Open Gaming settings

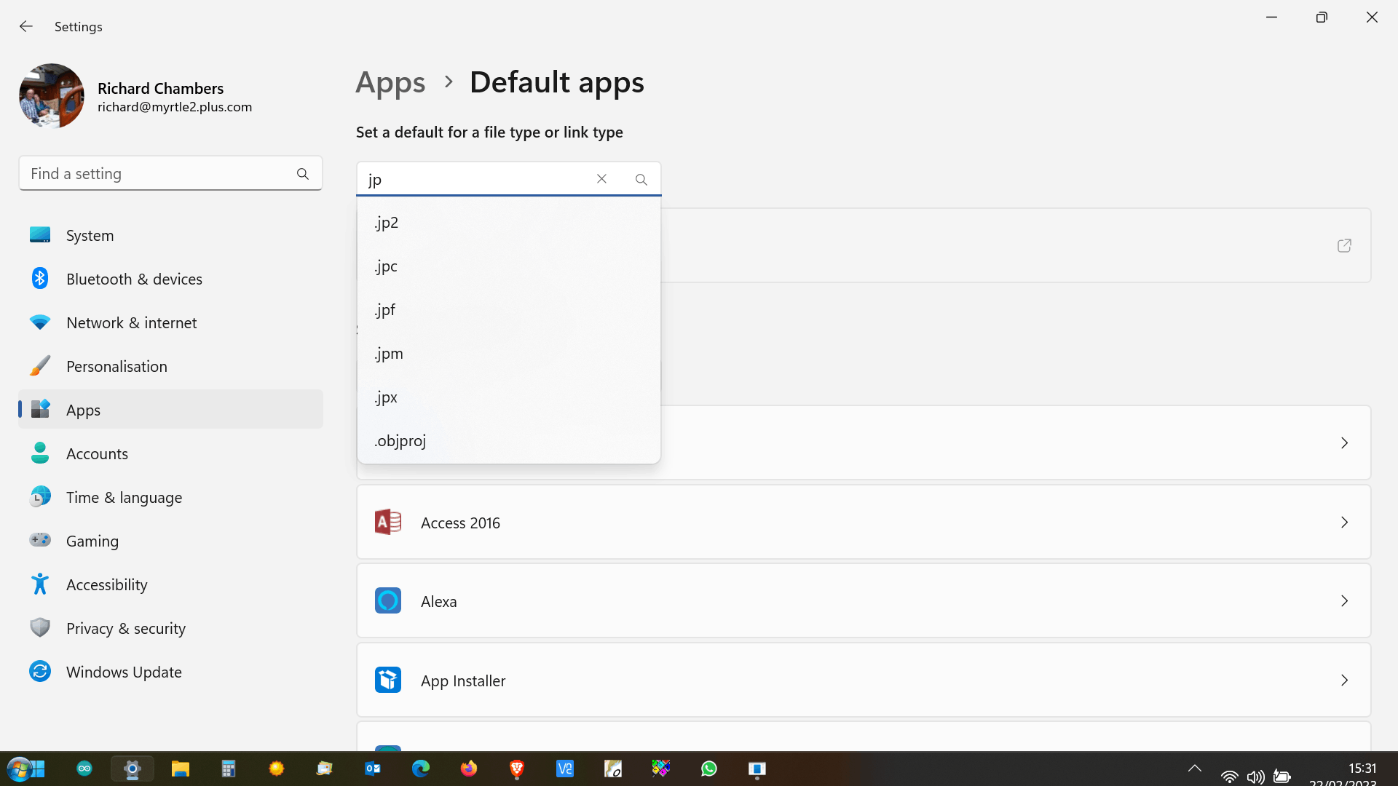coord(170,541)
